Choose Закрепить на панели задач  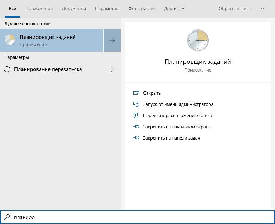[x=172, y=138]
